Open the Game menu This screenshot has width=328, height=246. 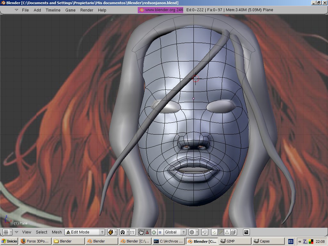point(70,10)
